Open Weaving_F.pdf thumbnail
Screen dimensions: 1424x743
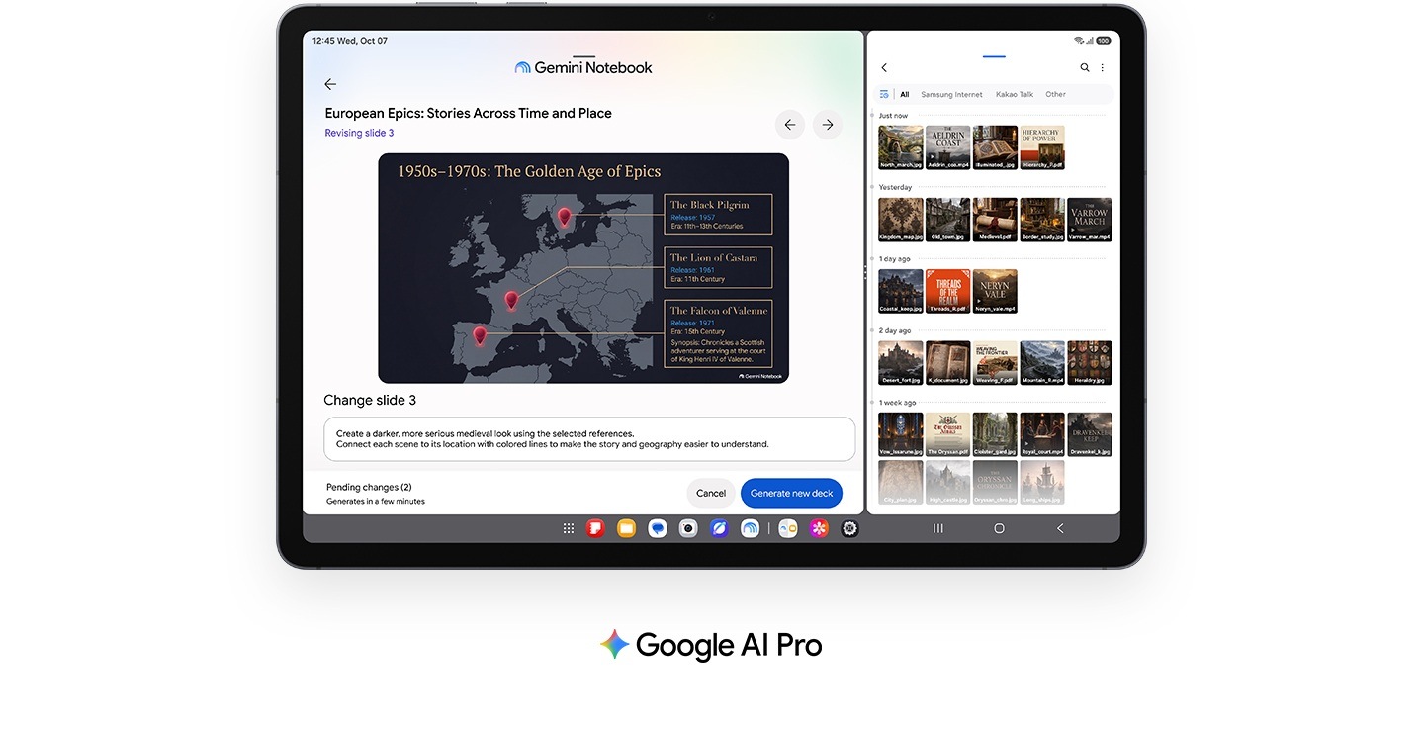pyautogui.click(x=995, y=363)
